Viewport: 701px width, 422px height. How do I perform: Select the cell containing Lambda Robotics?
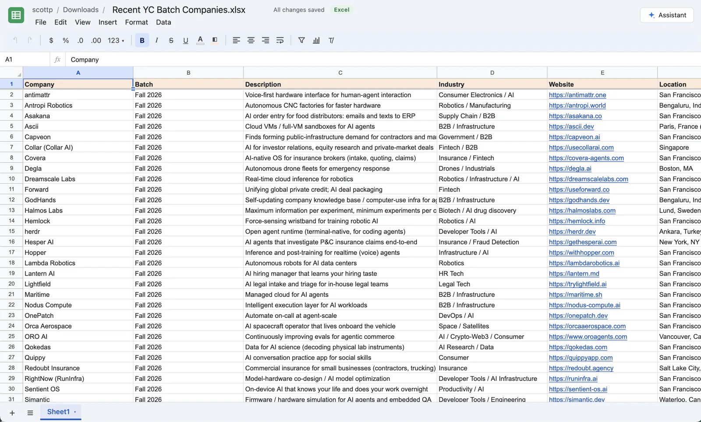[78, 263]
